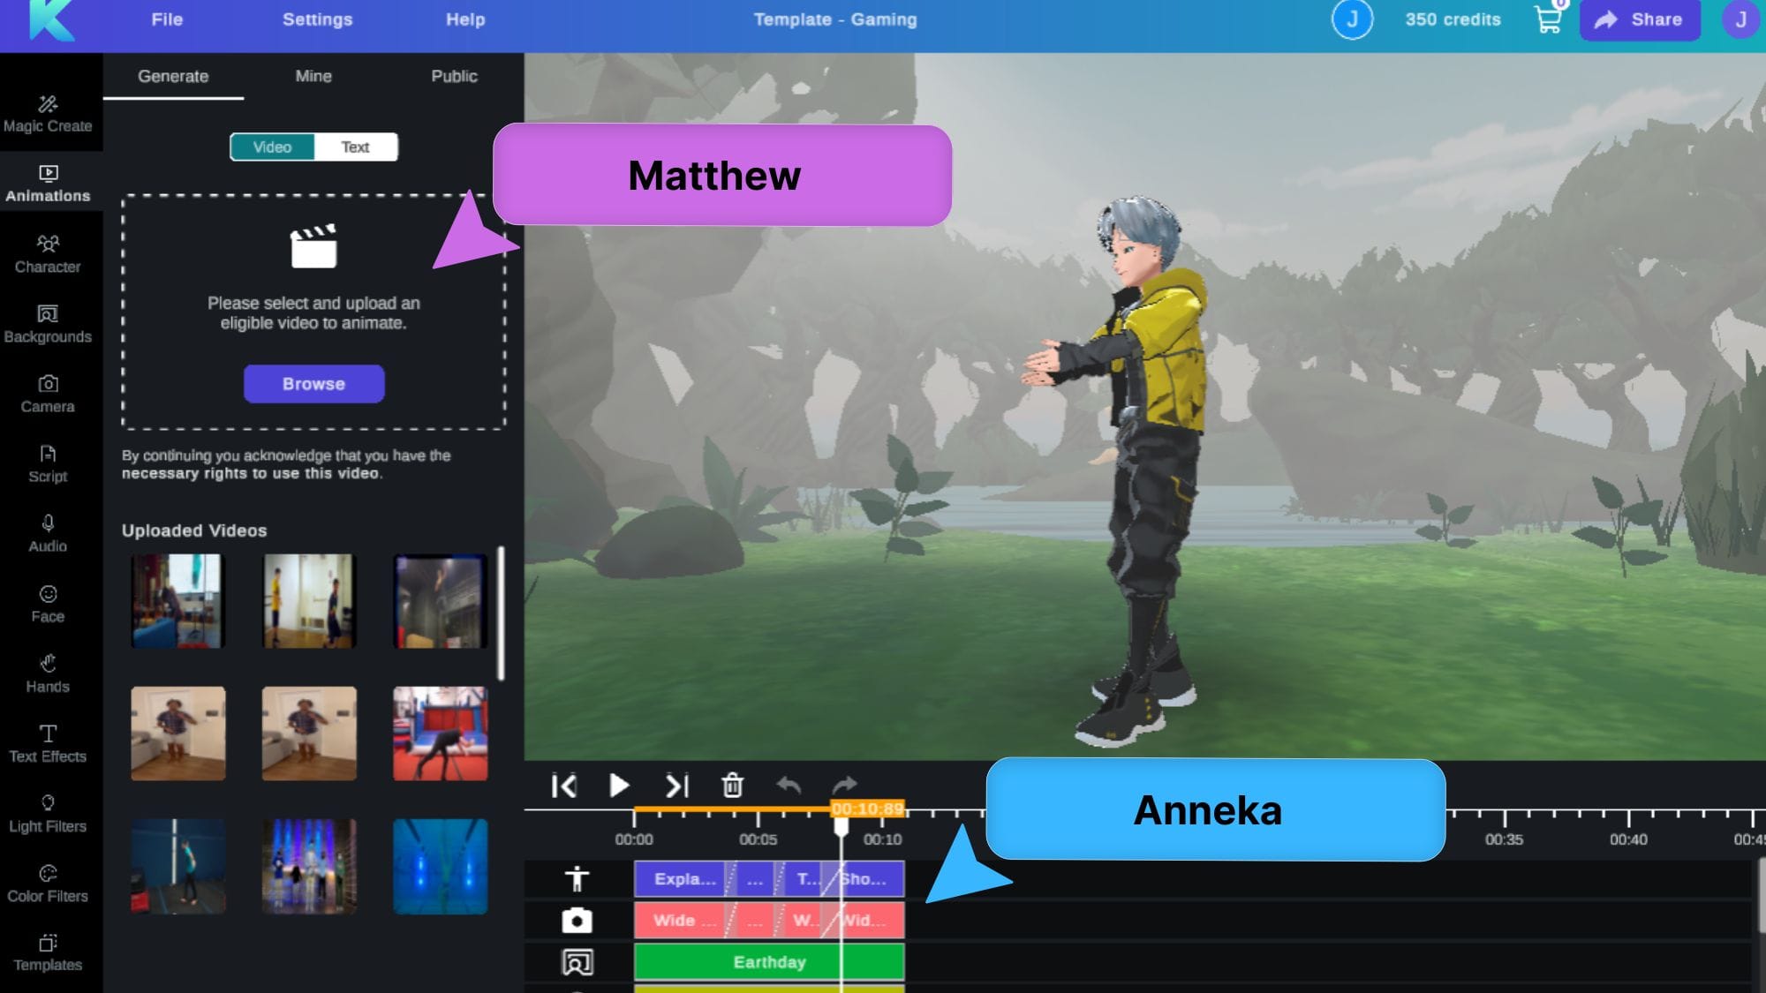This screenshot has height=993, width=1766.
Task: Select the Color Filters tool
Action: (x=48, y=883)
